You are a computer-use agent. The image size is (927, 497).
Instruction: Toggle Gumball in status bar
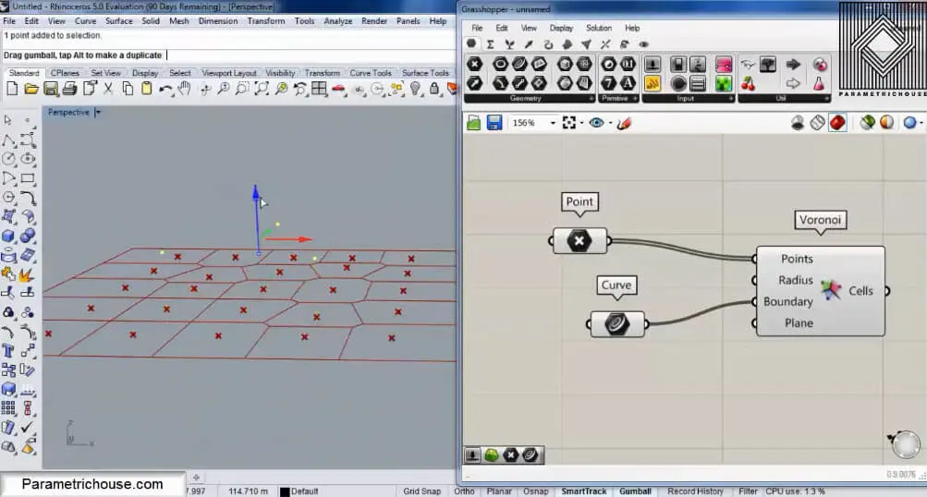tap(635, 491)
